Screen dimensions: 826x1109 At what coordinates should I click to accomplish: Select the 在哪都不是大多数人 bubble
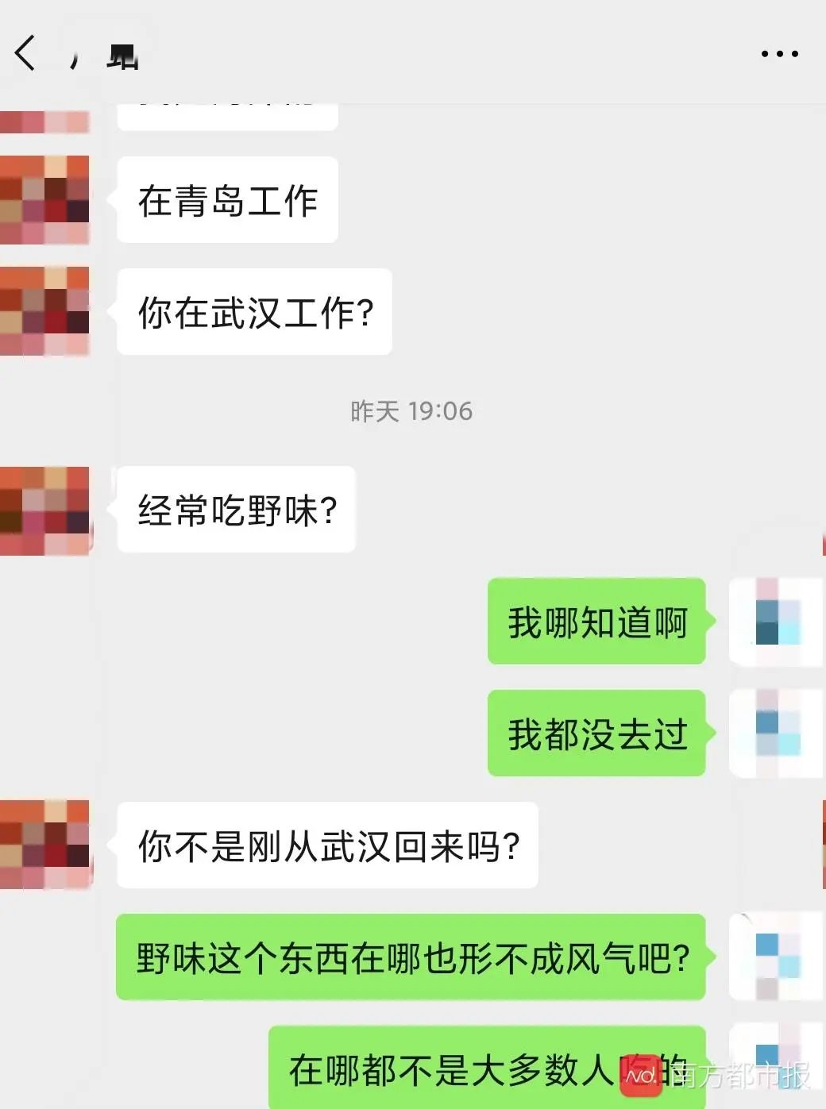click(x=488, y=1068)
